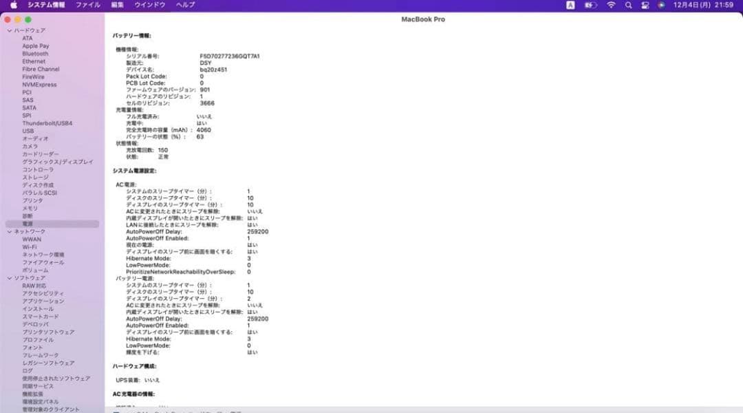
Task: Select NVMExpress in the sidebar
Action: (x=39, y=85)
